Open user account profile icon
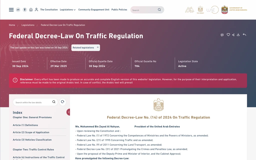256x160 pixels. tap(36, 10)
